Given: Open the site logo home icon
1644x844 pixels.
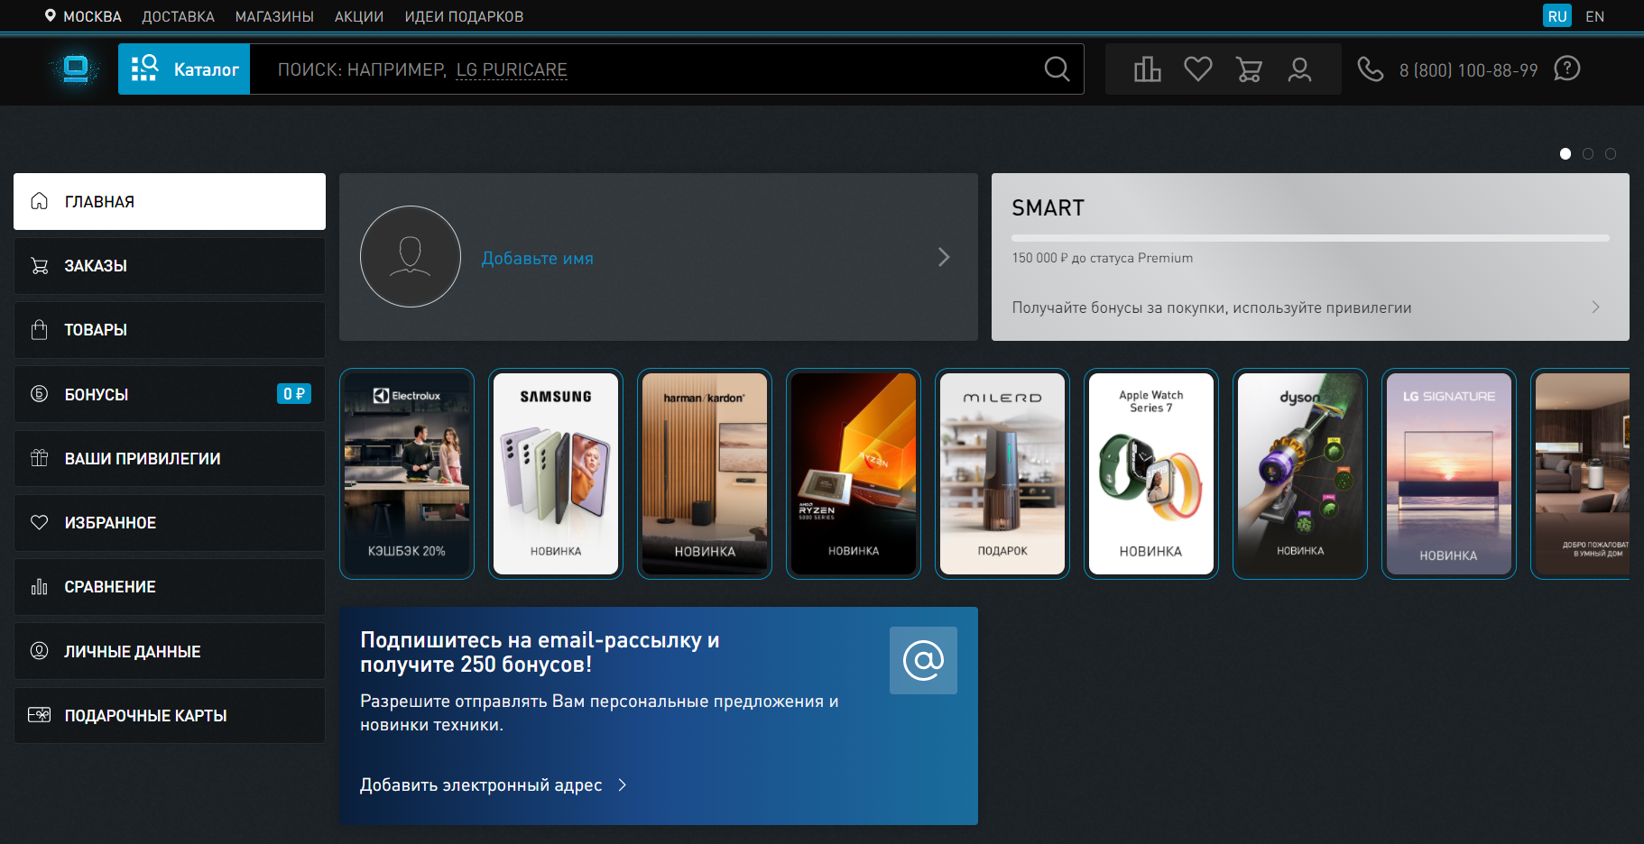Looking at the screenshot, I should (76, 69).
